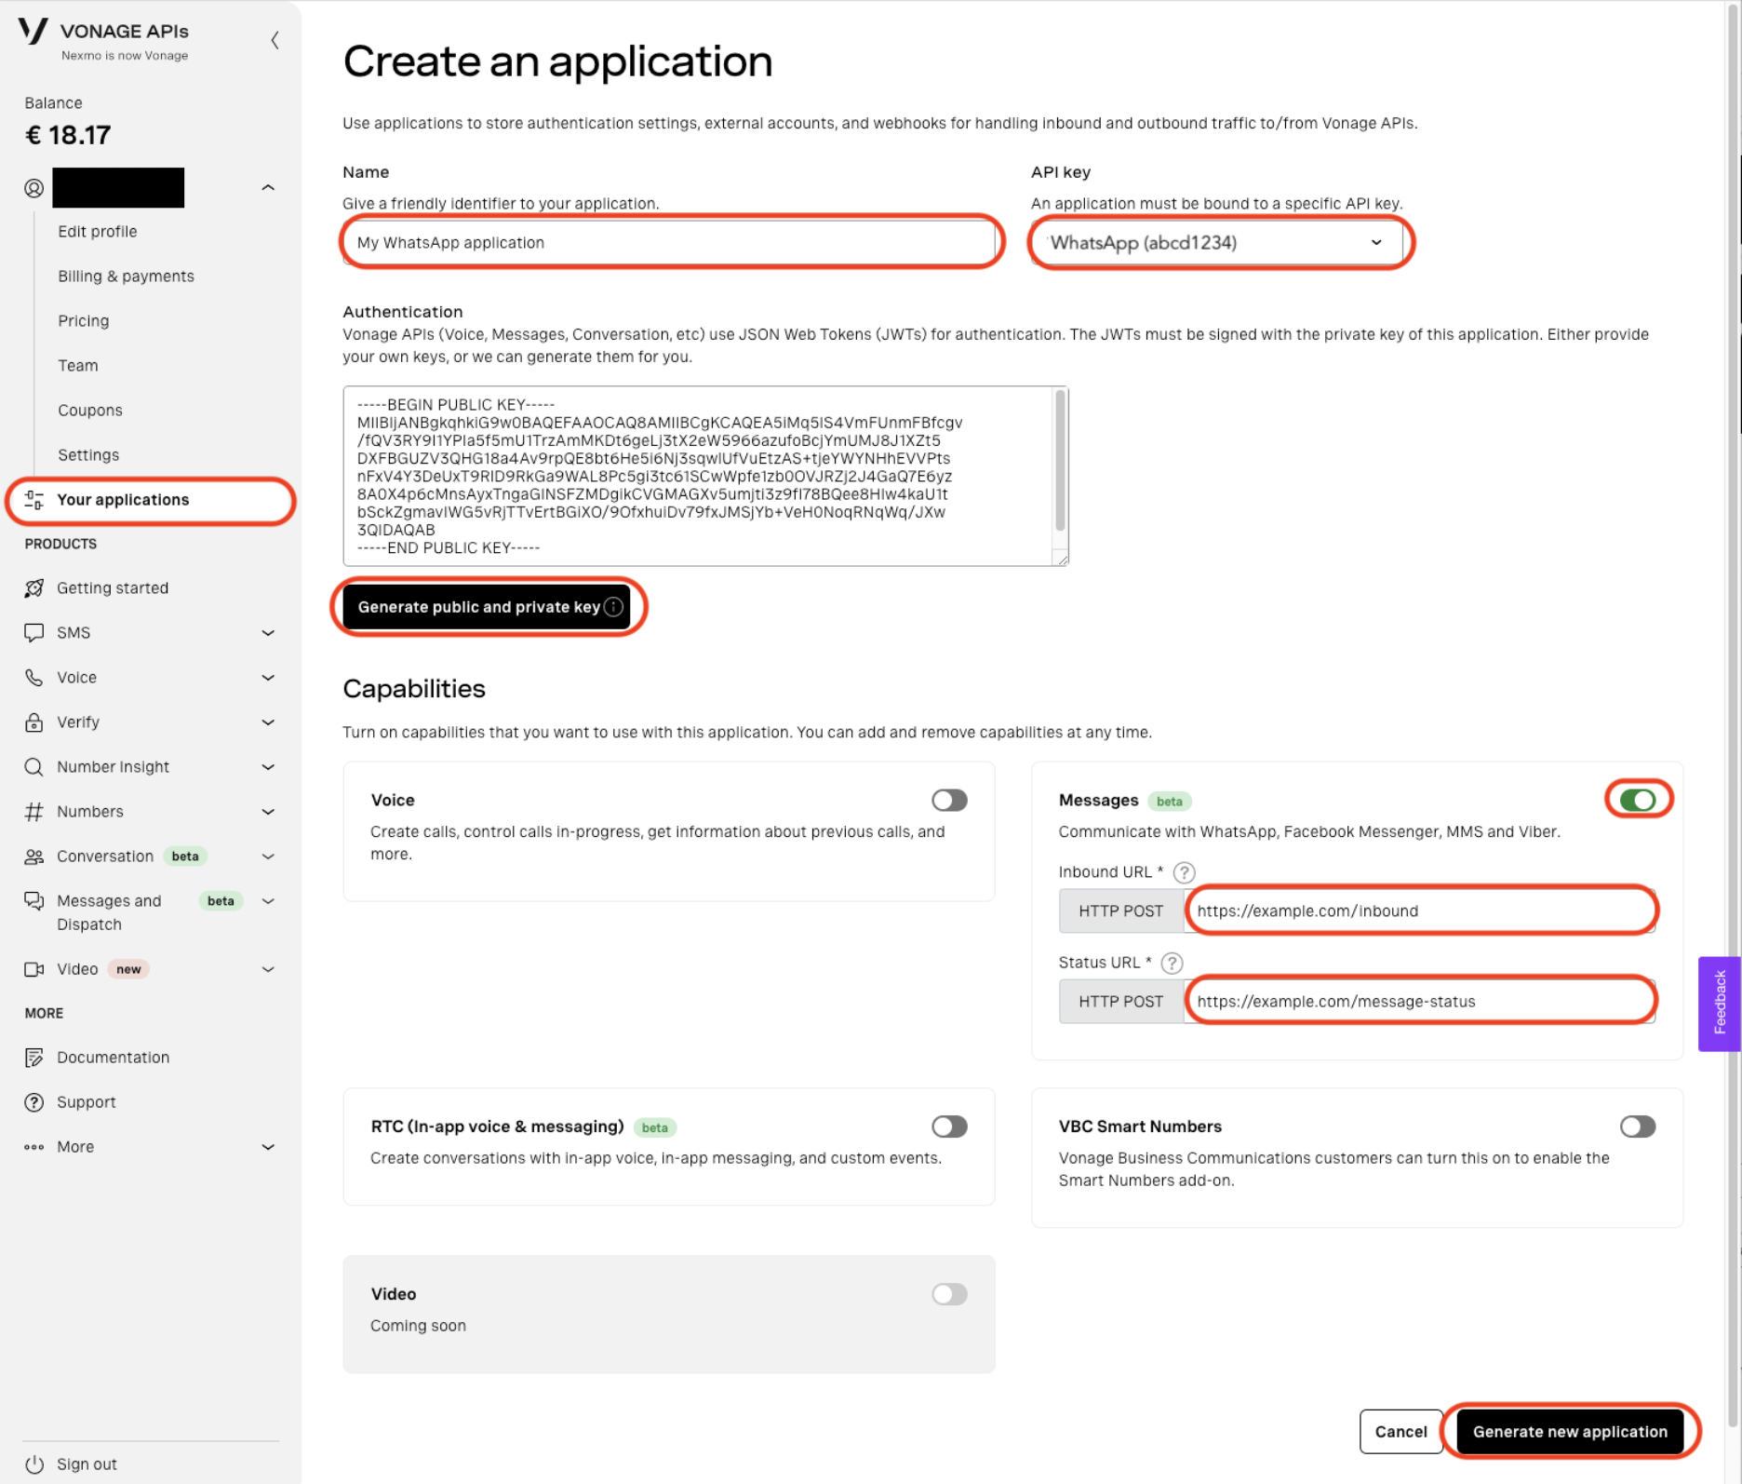Viewport: 1742px width, 1484px height.
Task: Click the SMS speech bubble icon
Action: coord(34,633)
